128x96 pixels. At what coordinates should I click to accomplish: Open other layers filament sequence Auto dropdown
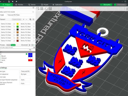click(x=25, y=83)
